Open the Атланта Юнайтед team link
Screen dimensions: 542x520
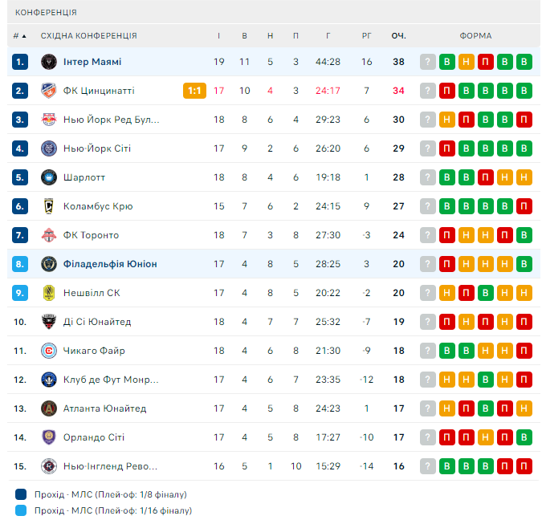104,408
